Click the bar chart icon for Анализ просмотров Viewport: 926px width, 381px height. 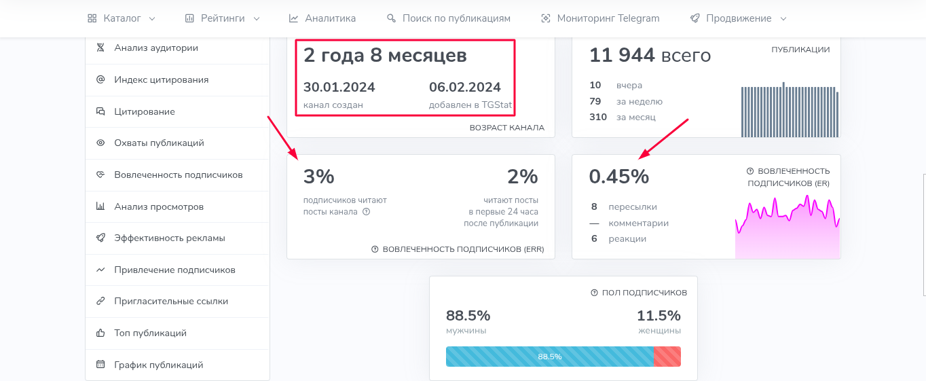pyautogui.click(x=100, y=206)
